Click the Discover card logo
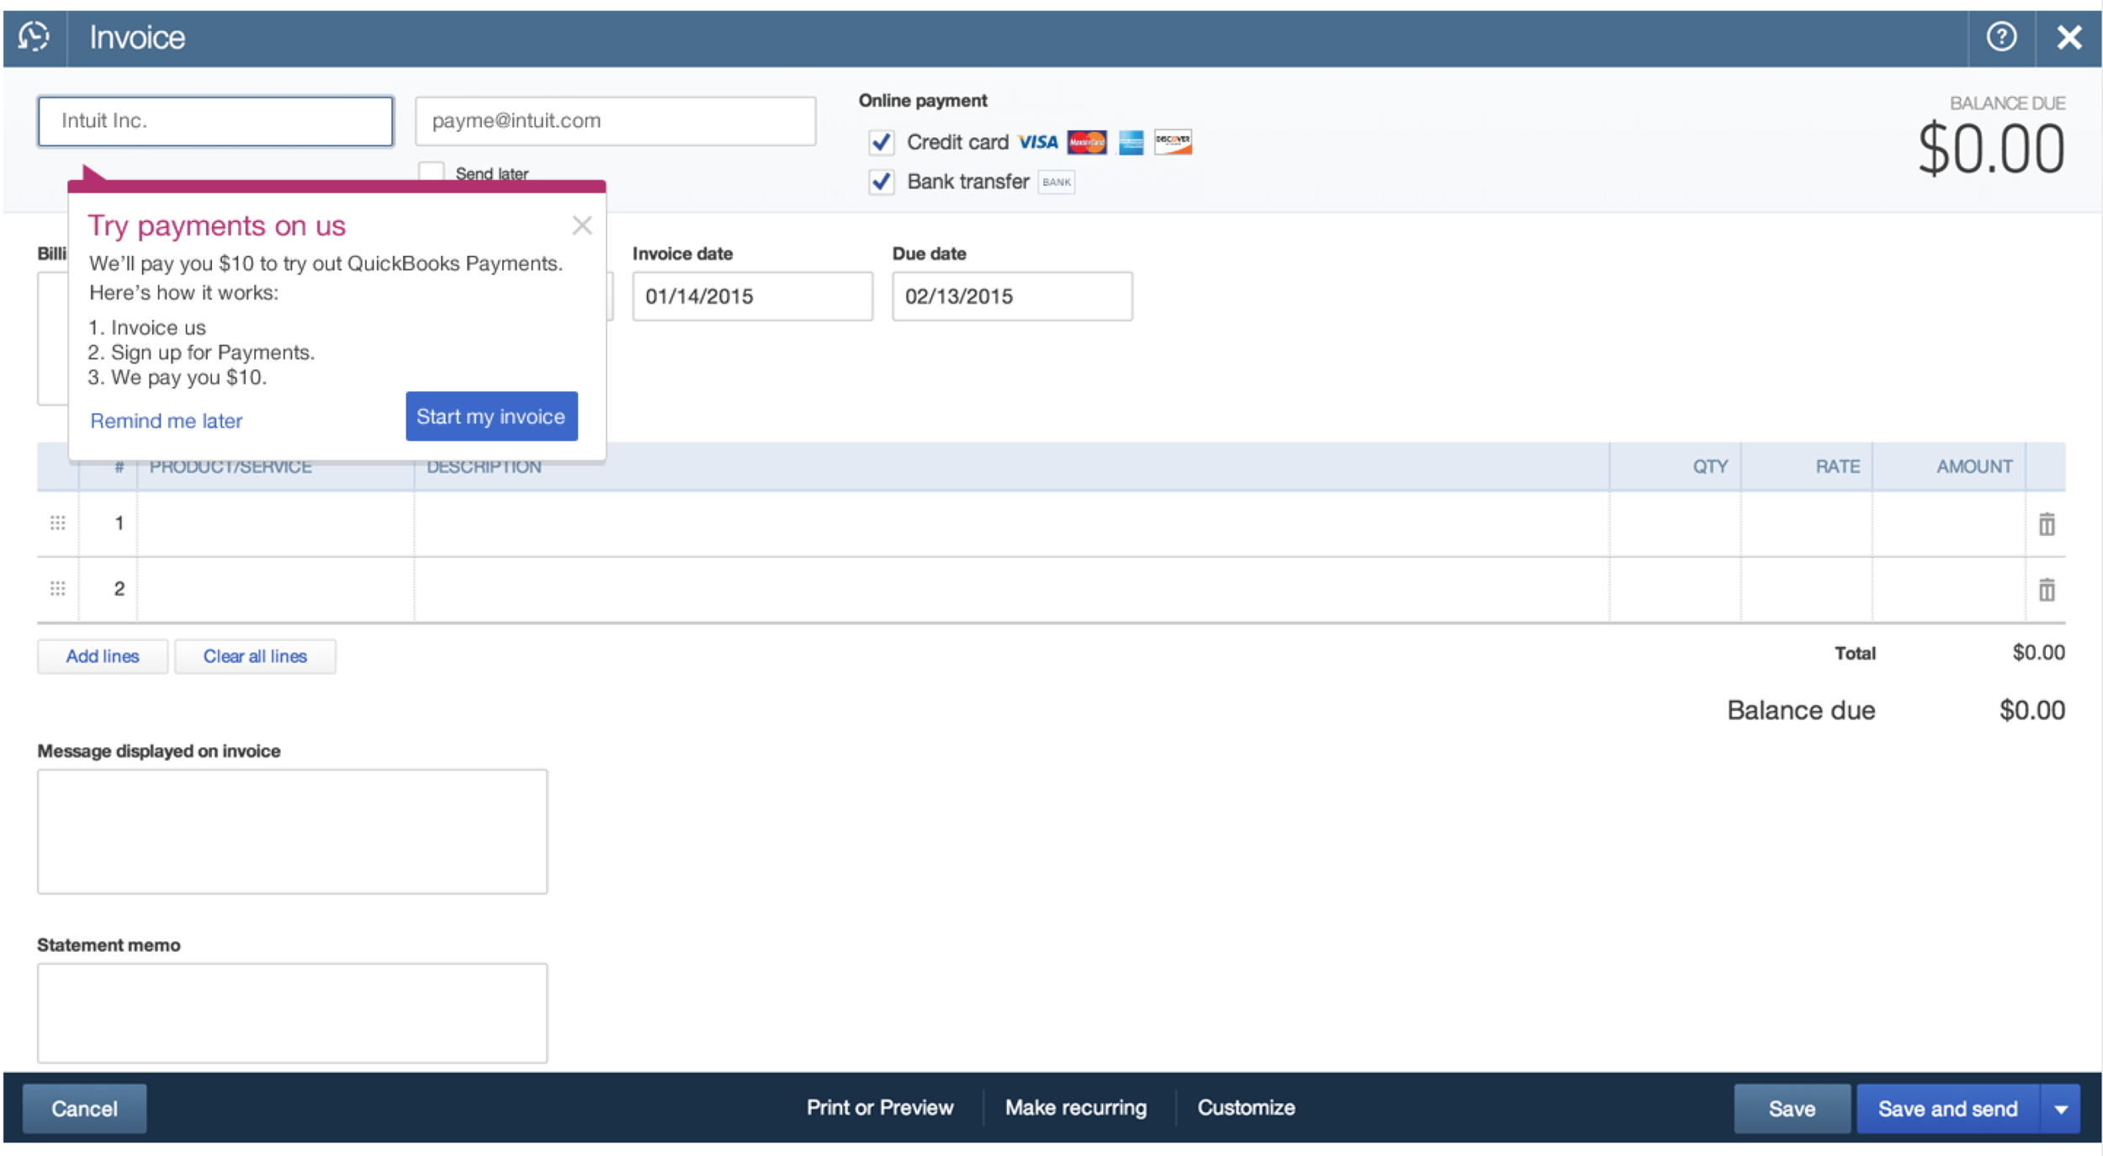This screenshot has width=2103, height=1156. coord(1173,142)
